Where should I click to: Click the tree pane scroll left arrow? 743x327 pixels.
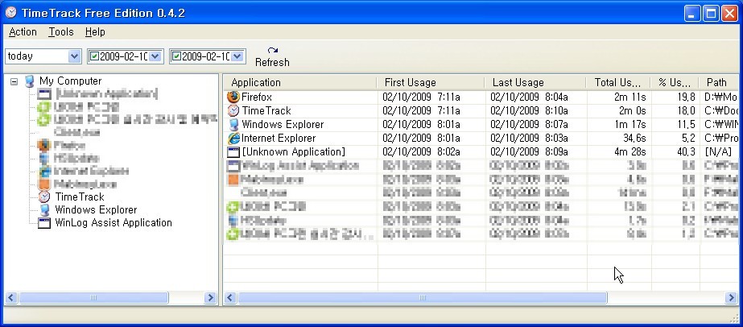click(11, 298)
